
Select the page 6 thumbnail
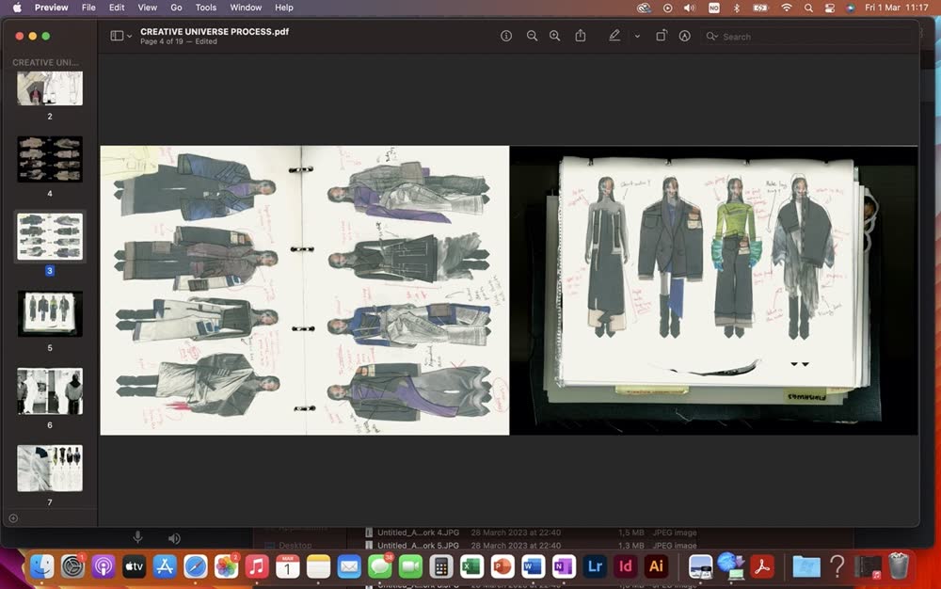tap(50, 391)
